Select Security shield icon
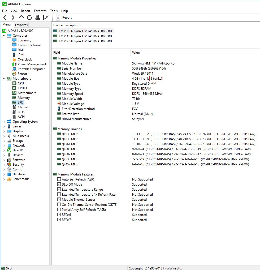Screen dimensions: 260x270 point(9,165)
